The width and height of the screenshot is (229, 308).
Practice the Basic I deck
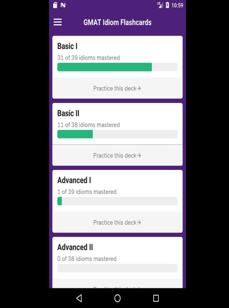tap(117, 88)
